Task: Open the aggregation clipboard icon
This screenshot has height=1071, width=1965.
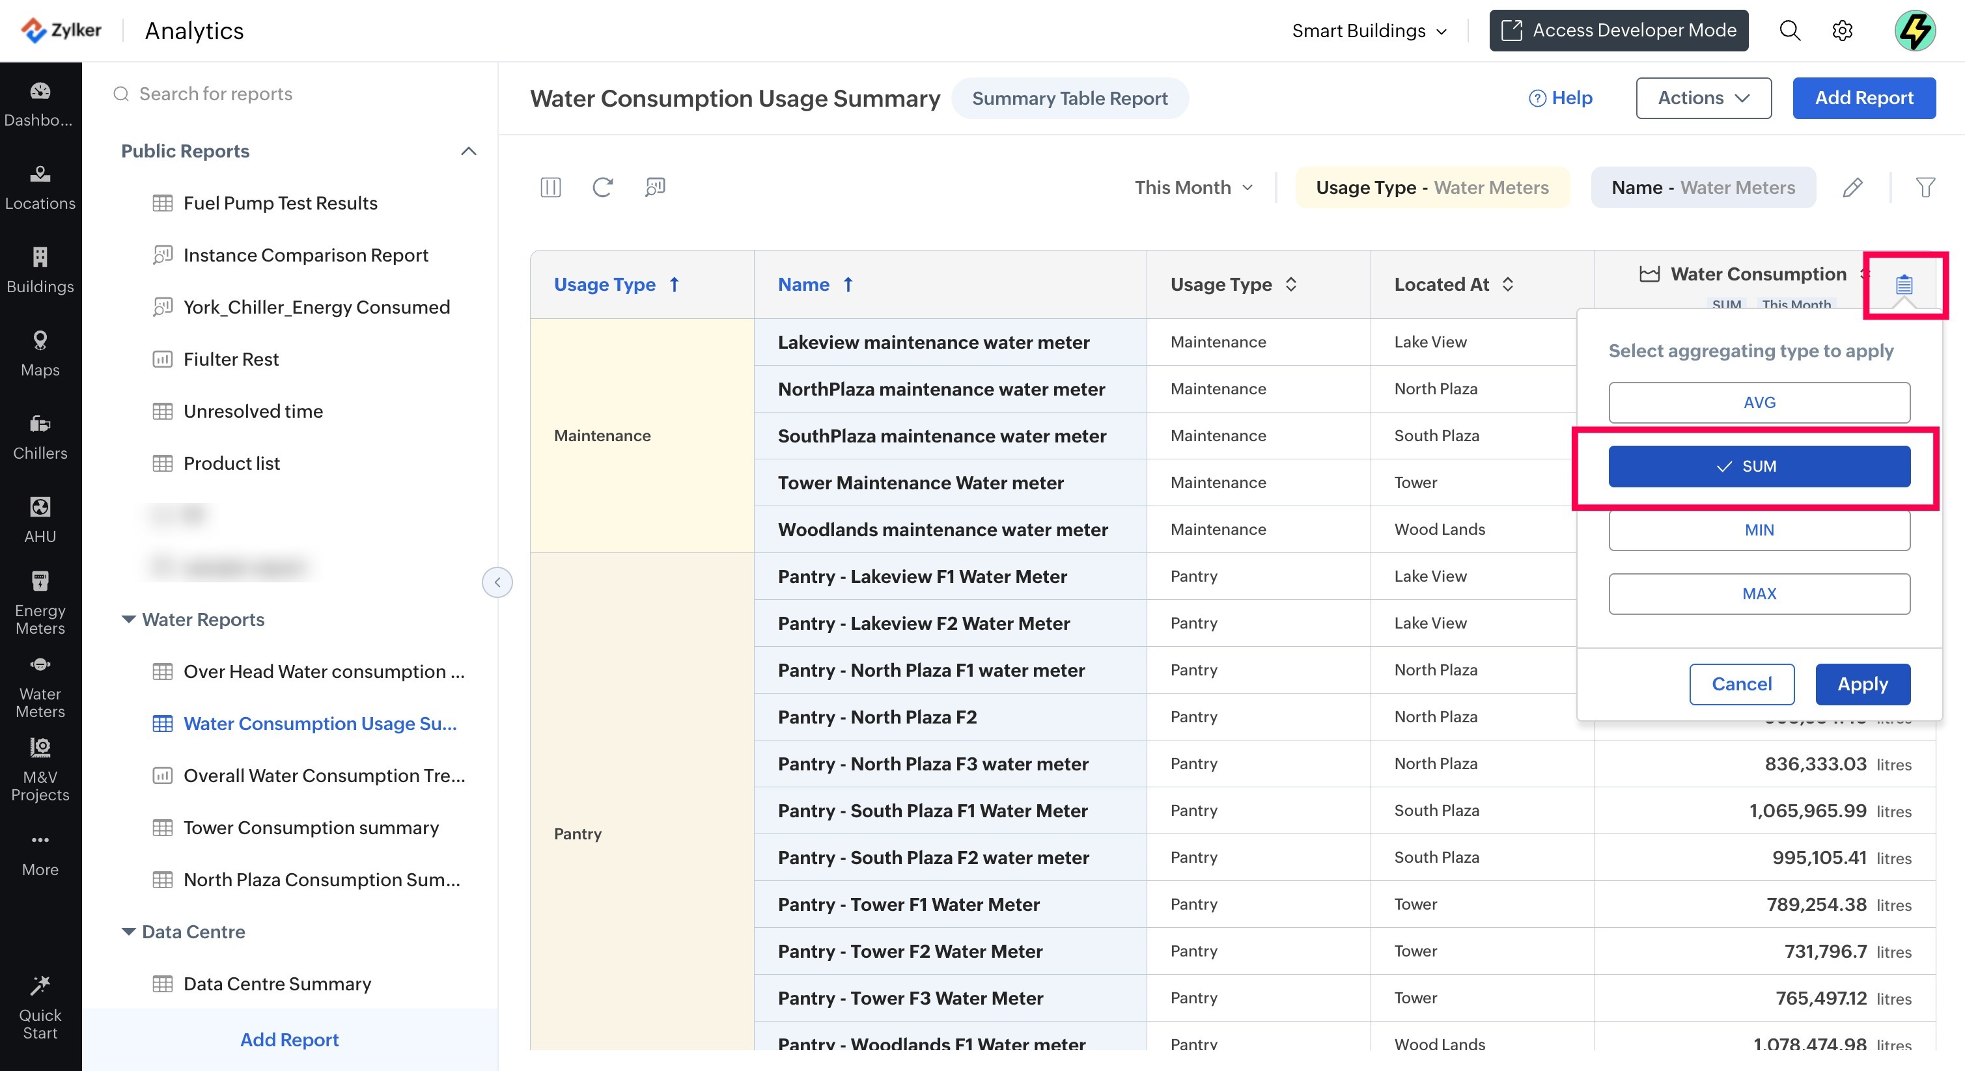Action: tap(1903, 285)
